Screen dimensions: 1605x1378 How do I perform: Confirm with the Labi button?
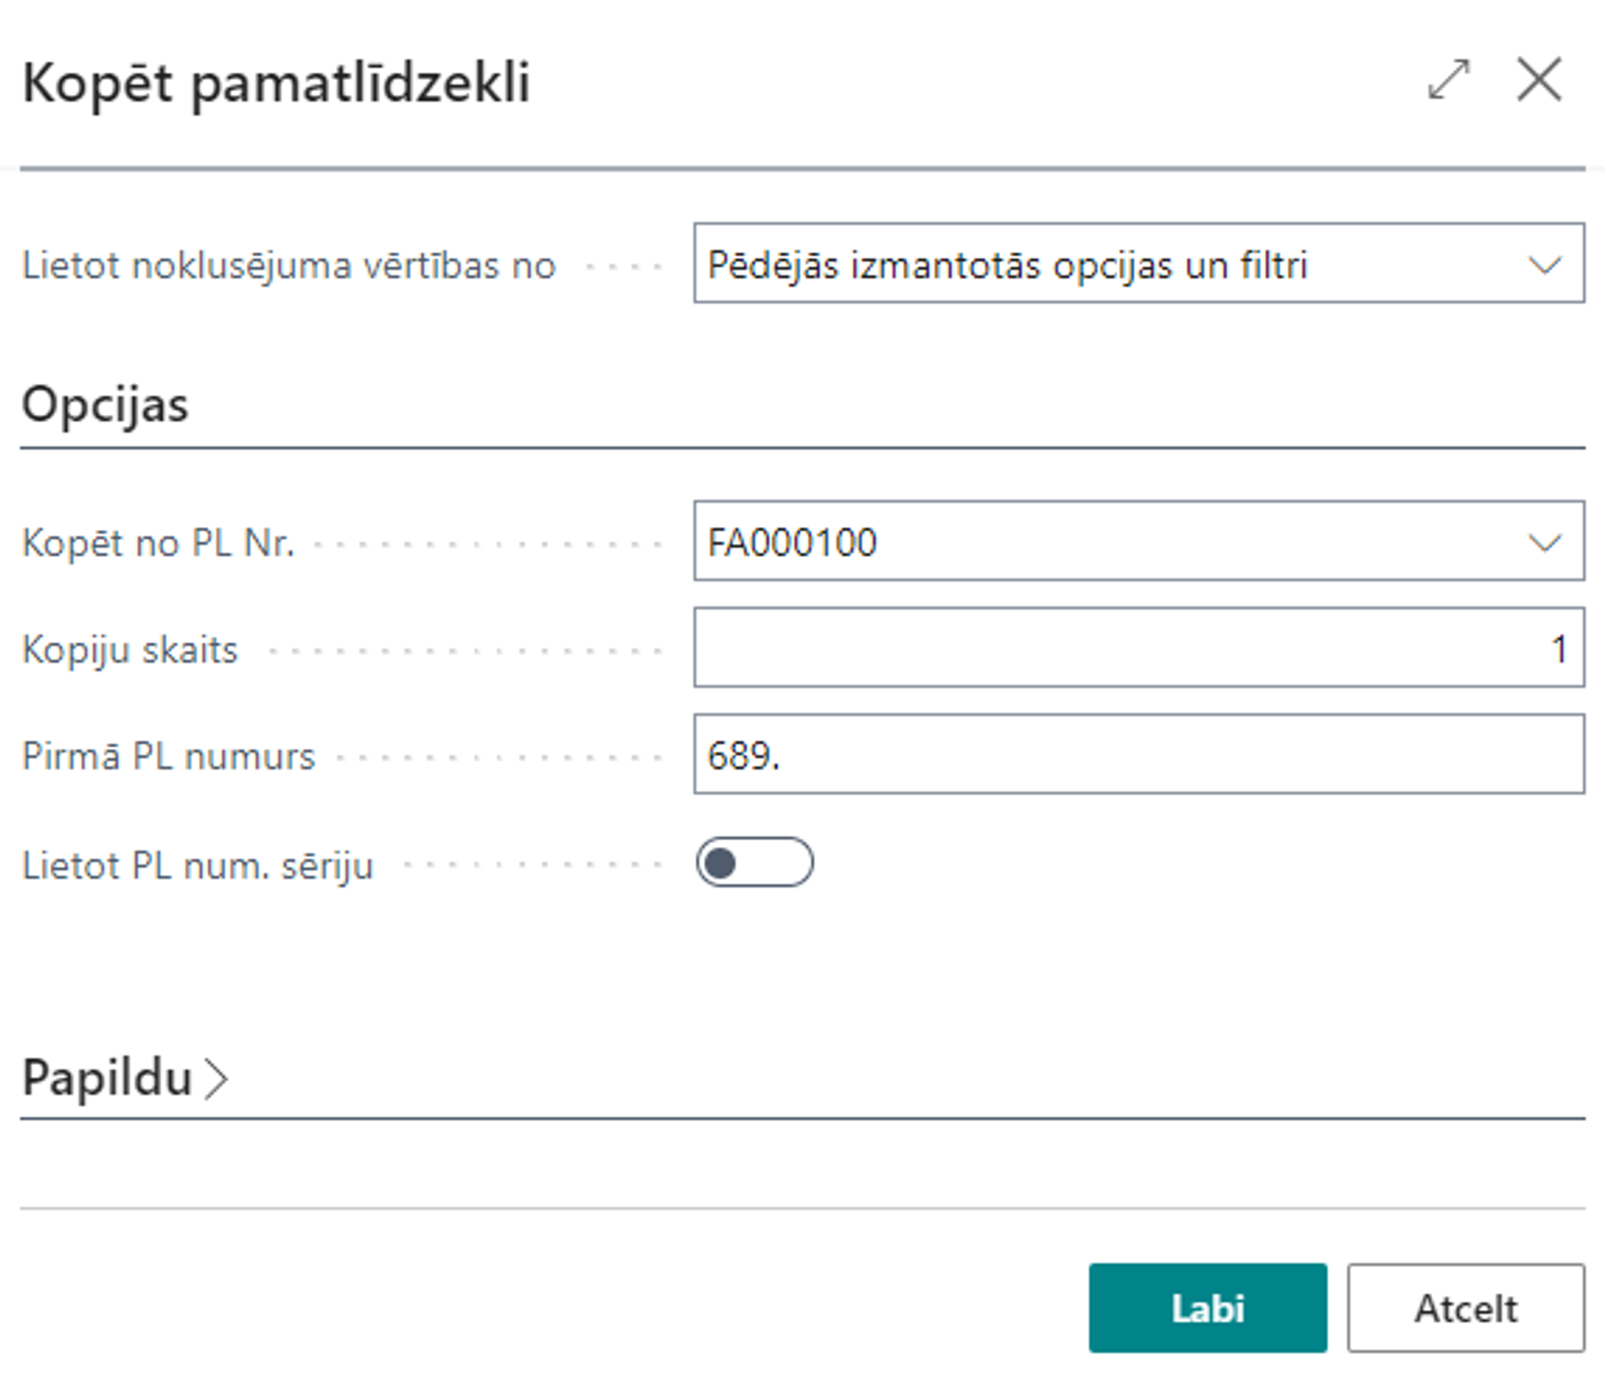1207,1308
